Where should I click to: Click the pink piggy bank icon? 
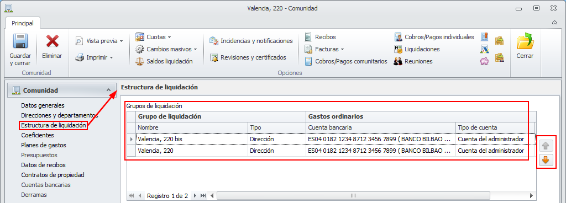[x=484, y=61]
